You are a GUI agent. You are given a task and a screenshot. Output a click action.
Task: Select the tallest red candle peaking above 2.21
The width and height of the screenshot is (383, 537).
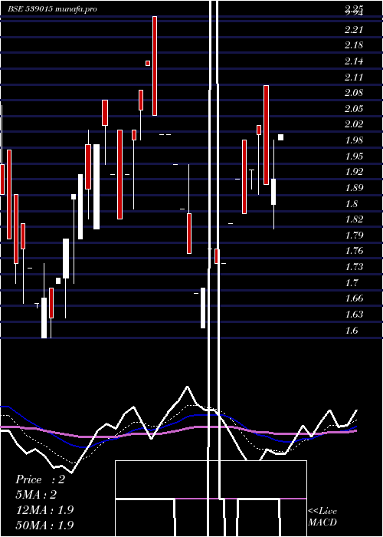click(155, 66)
